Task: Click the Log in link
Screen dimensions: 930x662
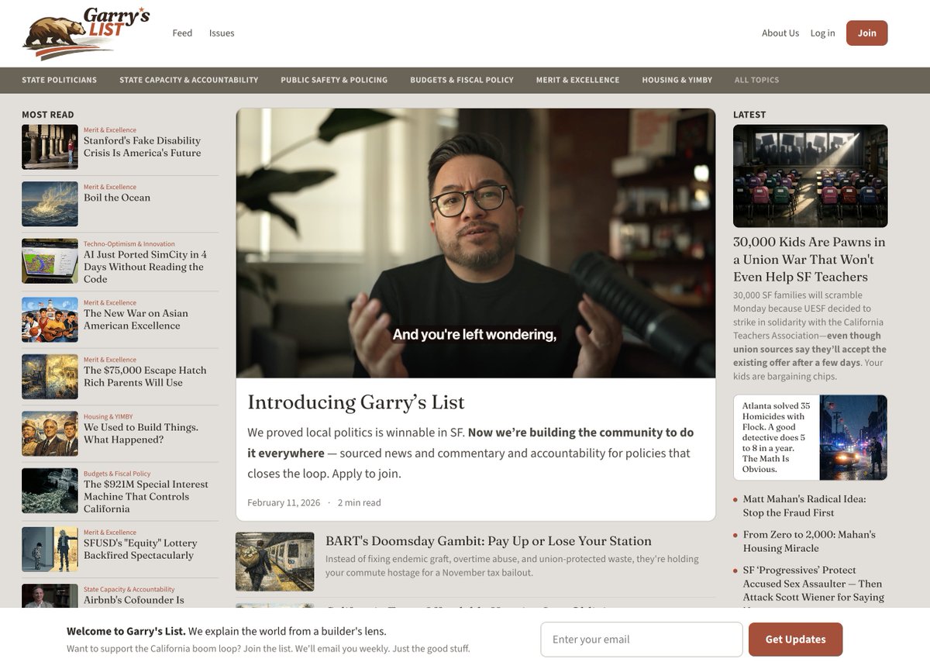Action: (x=822, y=33)
